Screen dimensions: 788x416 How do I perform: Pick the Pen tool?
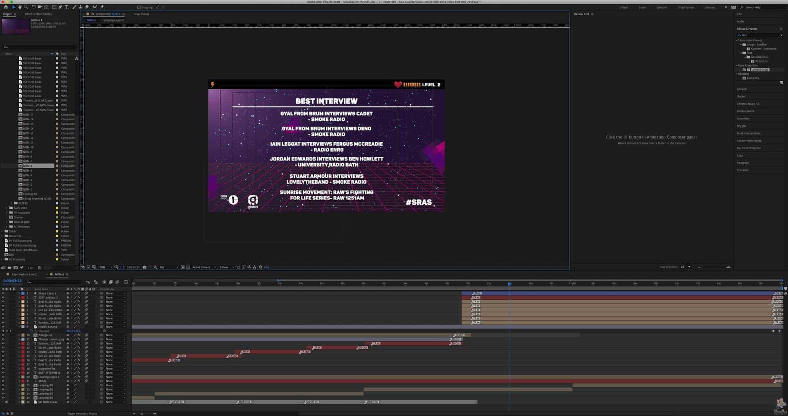point(60,7)
